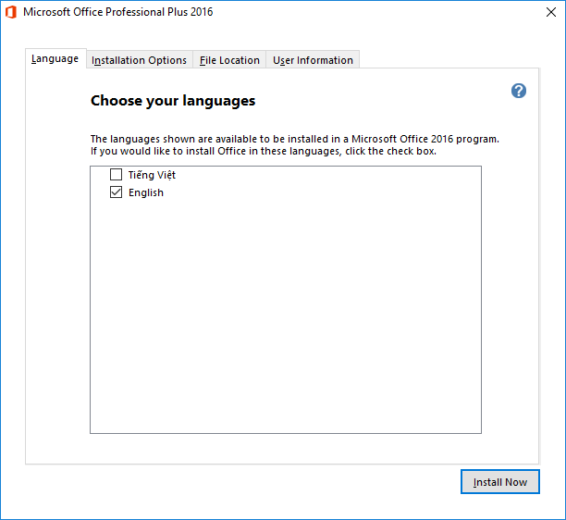The width and height of the screenshot is (566, 520).
Task: Check the Tiếng Việt language checkbox
Action: coord(116,175)
